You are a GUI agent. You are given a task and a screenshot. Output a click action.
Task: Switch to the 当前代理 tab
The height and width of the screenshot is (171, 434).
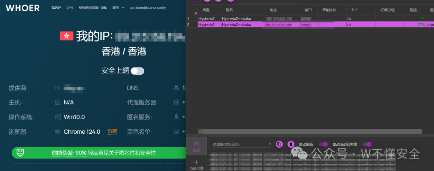[x=196, y=165]
